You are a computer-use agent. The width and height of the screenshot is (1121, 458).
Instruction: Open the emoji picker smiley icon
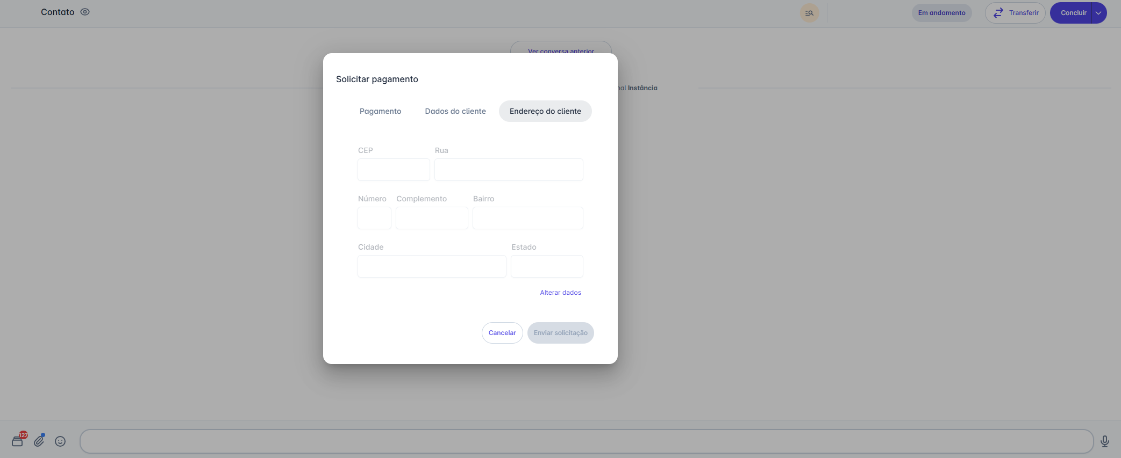click(60, 441)
